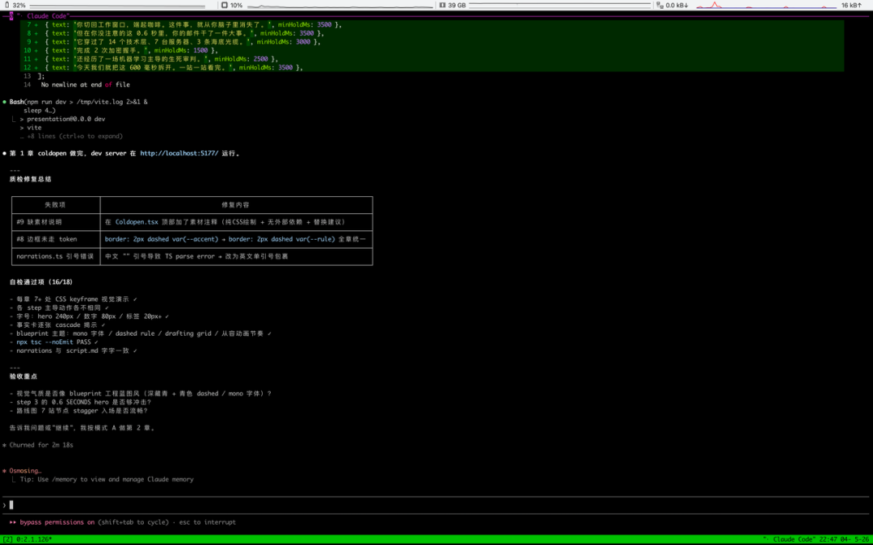Click the tmux session indicator '[2]'
This screenshot has height=545, width=873.
[x=8, y=539]
